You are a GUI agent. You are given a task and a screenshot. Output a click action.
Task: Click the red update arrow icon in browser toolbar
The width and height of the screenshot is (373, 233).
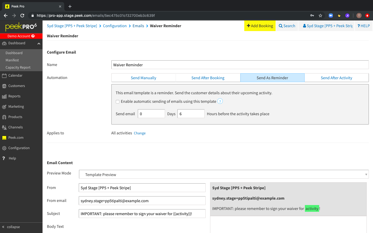367,16
